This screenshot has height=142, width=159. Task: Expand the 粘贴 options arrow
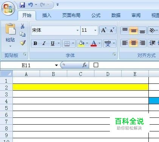[x=10, y=46]
